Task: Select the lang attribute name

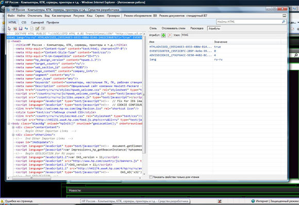Action: (153, 59)
